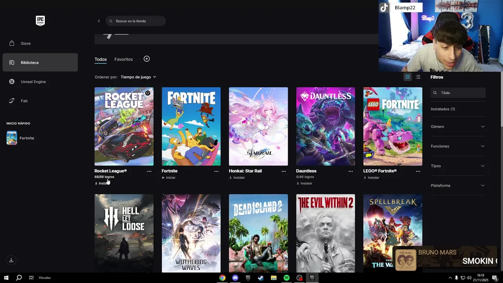
Task: Switch to the Favoritos tab
Action: click(x=123, y=59)
